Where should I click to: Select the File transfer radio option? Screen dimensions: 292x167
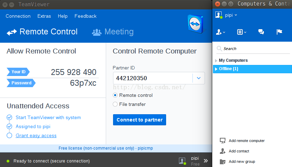point(115,104)
